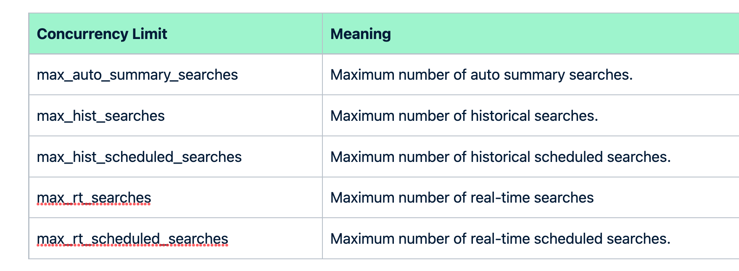The image size is (739, 271).
Task: Click the max_hist_scheduled_searches entry
Action: tap(139, 157)
